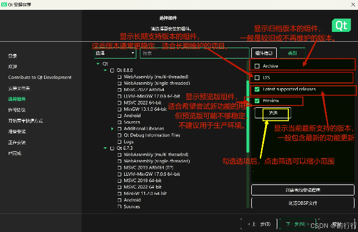Close the Qt installer window
The width and height of the screenshot is (358, 232).
click(x=353, y=5)
